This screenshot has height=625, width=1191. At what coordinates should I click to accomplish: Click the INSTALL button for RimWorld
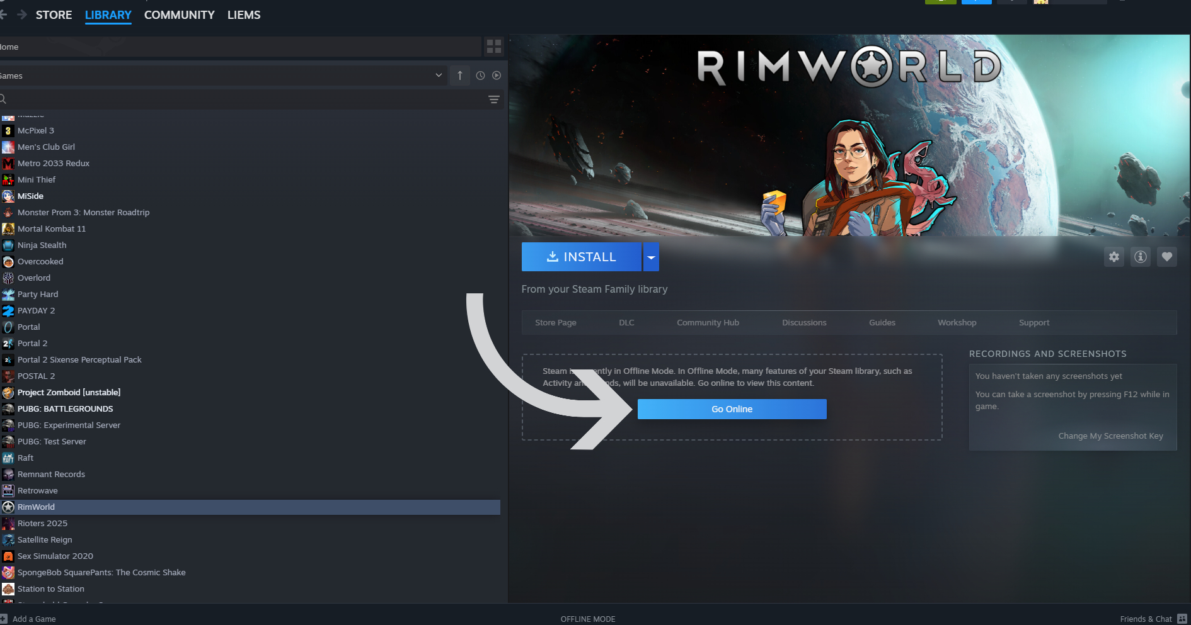tap(581, 257)
